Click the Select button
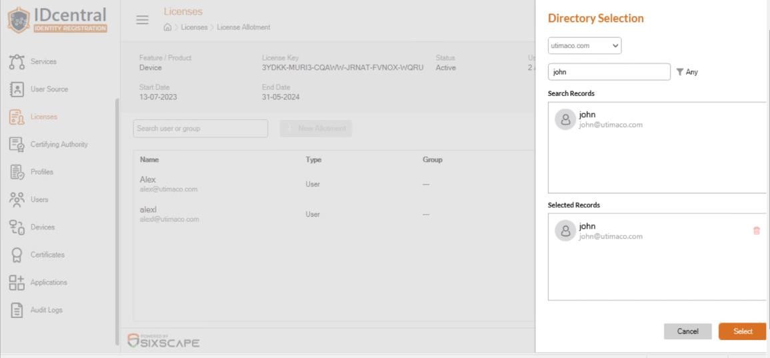This screenshot has height=358, width=770. click(x=742, y=331)
